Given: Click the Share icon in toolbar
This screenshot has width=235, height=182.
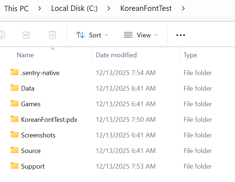Looking at the screenshot, I should pyautogui.click(x=26, y=35).
